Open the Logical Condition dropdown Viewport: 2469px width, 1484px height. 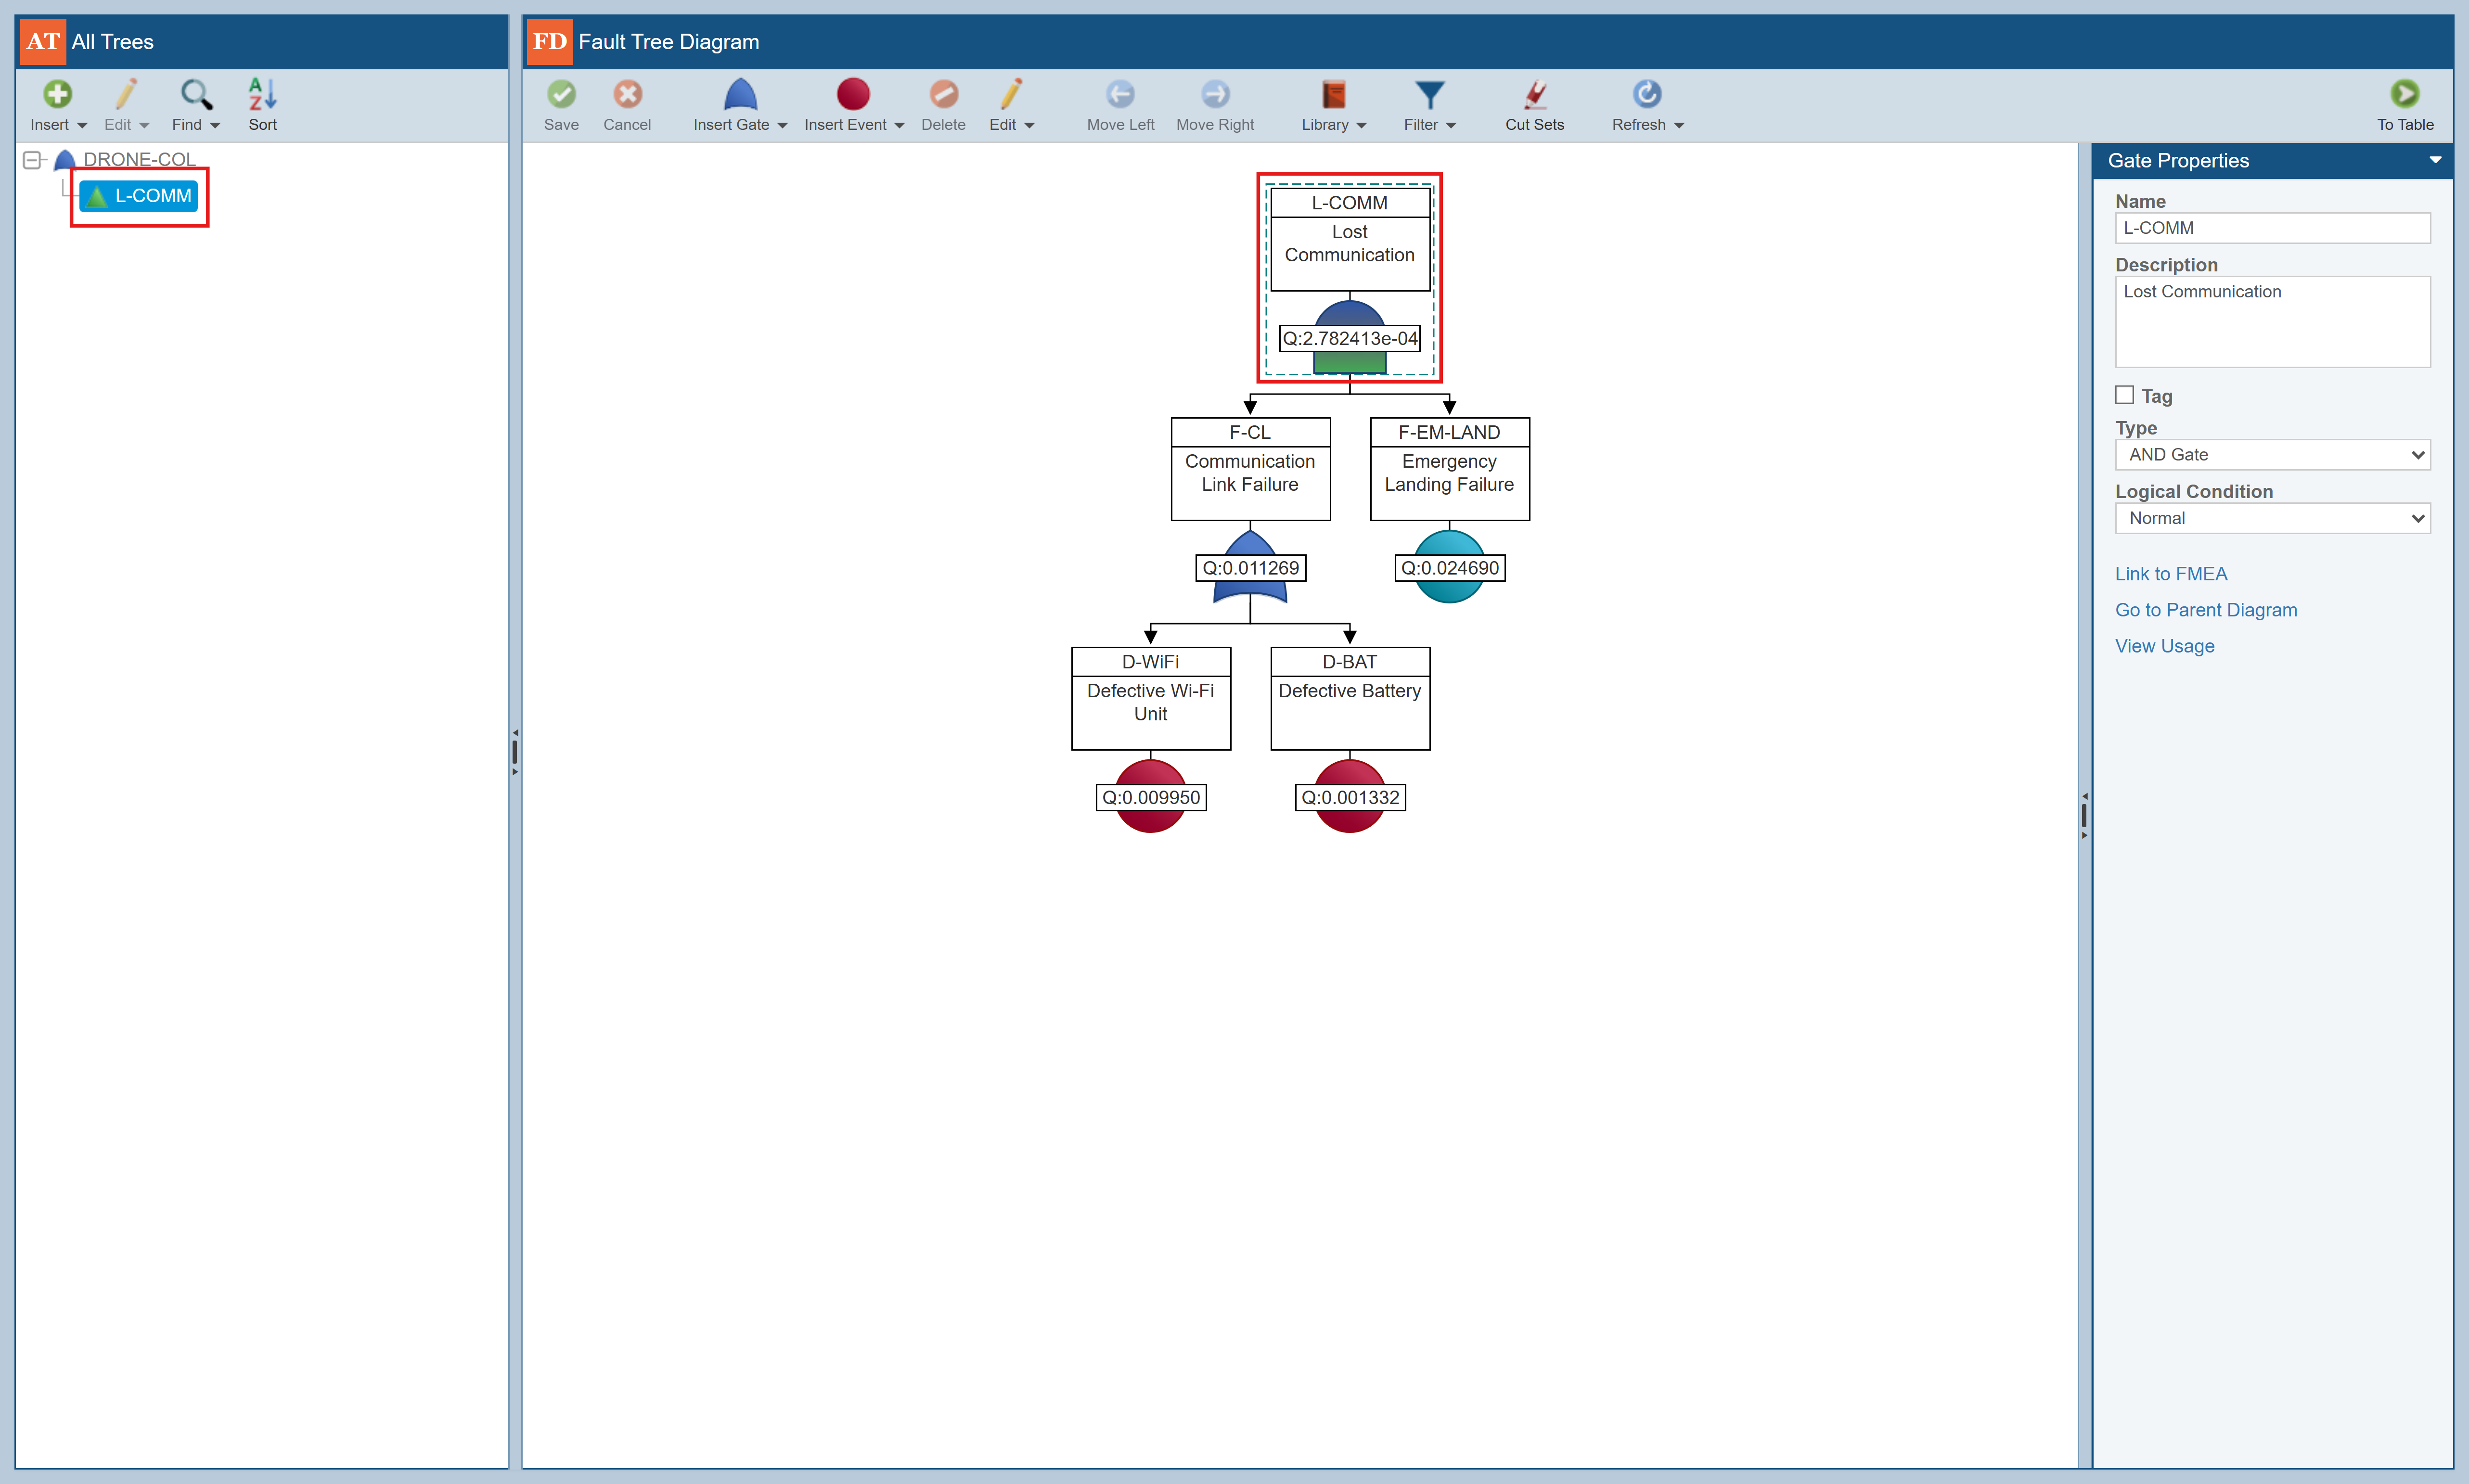pyautogui.click(x=2271, y=518)
